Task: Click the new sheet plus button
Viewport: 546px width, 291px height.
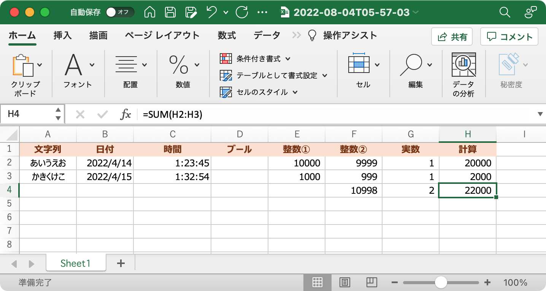Action: (121, 263)
